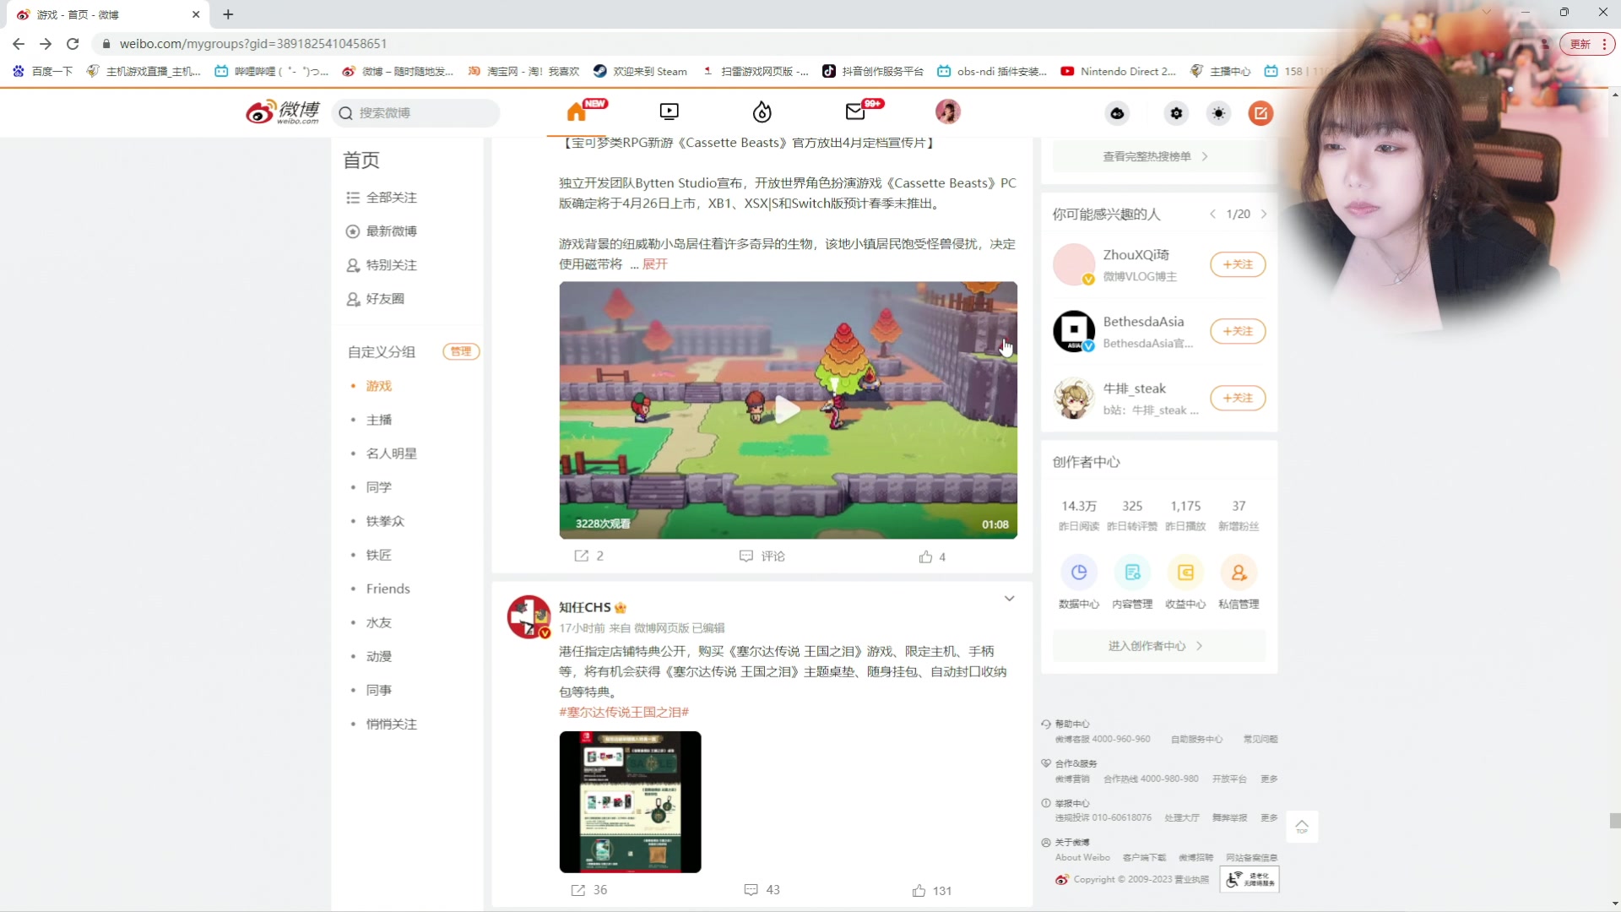
Task: Click the 管理 button for custom groups
Action: tap(461, 351)
